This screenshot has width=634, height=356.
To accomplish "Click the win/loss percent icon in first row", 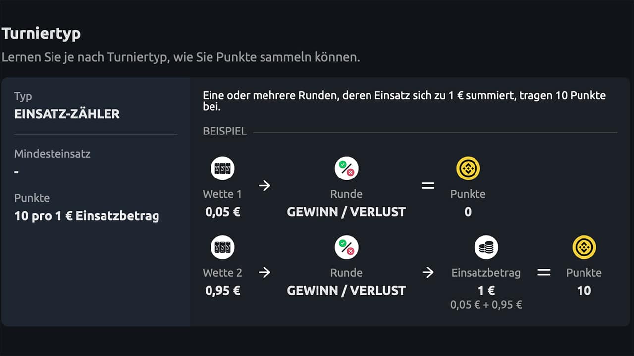I will (x=346, y=168).
